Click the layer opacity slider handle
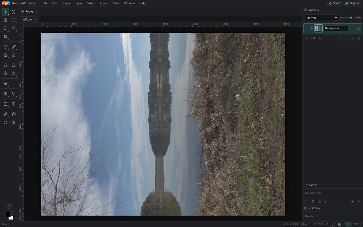 pyautogui.click(x=351, y=18)
